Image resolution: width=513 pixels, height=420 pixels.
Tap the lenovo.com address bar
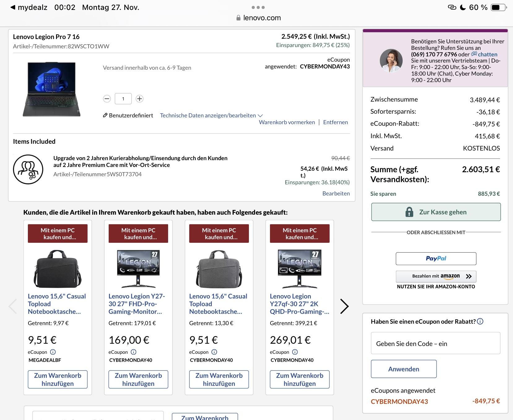pyautogui.click(x=259, y=18)
